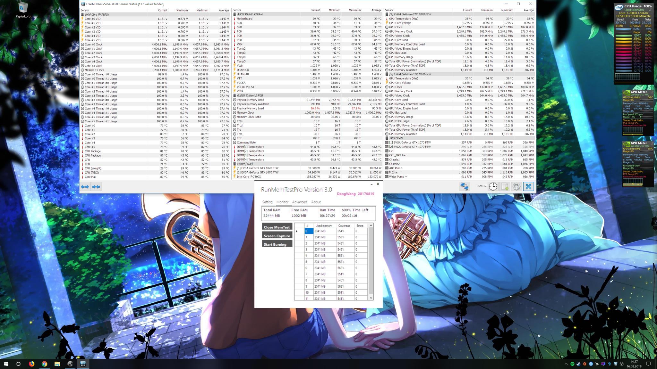Open the Papierkorb recycle bin on desktop
Viewport: 657px width, 369px height.
click(23, 10)
